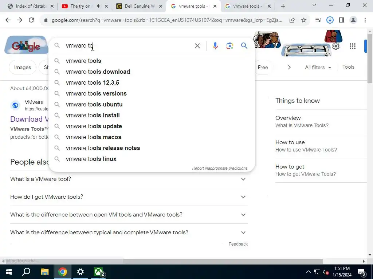Open the Google apps grid
373x279 pixels.
(352, 46)
